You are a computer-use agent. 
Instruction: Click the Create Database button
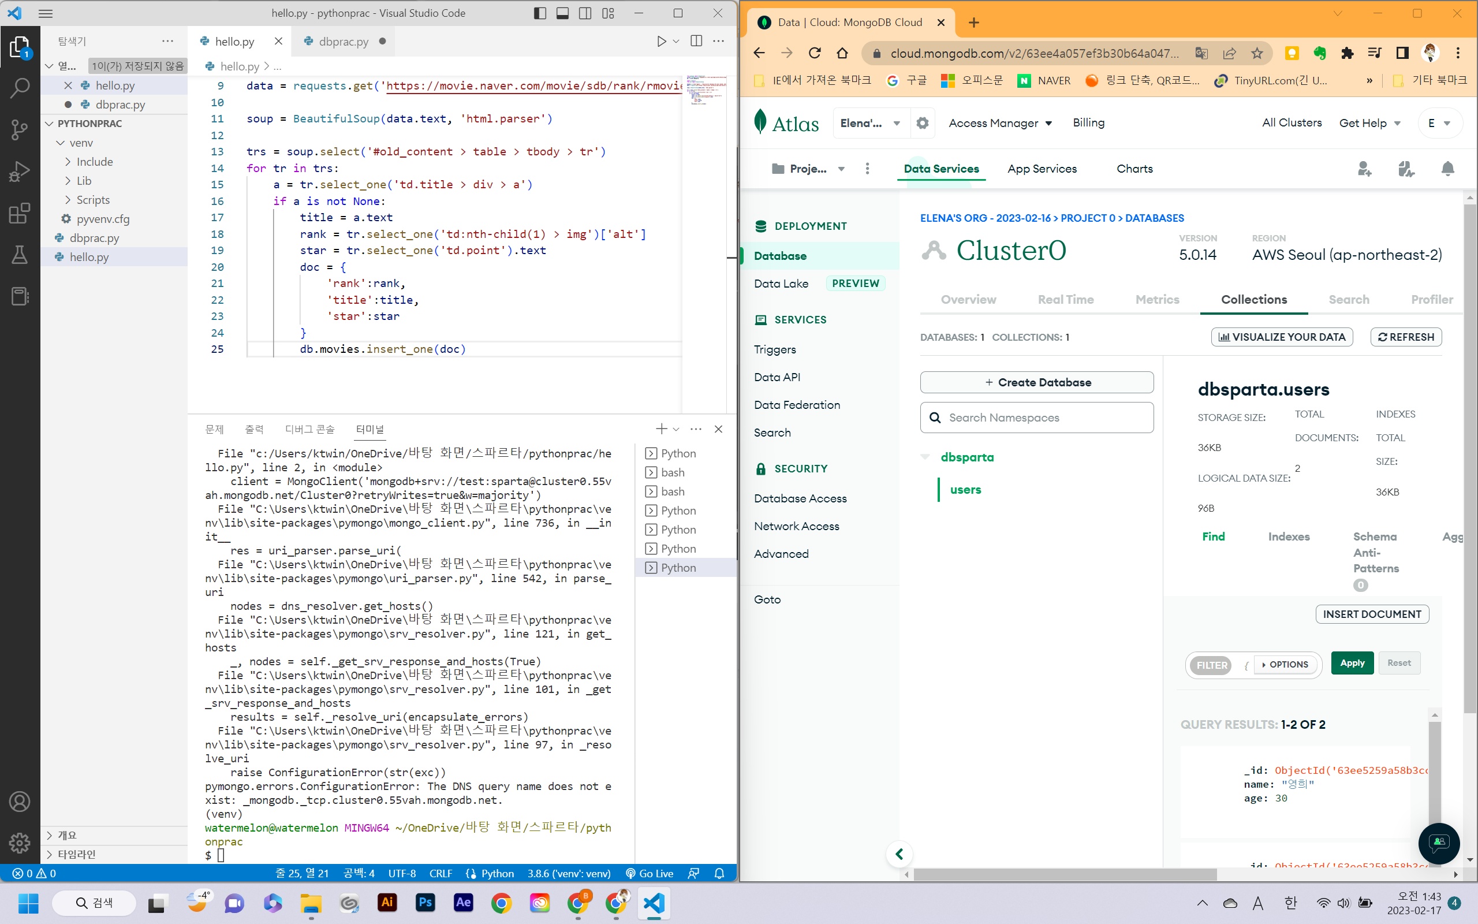1037,382
